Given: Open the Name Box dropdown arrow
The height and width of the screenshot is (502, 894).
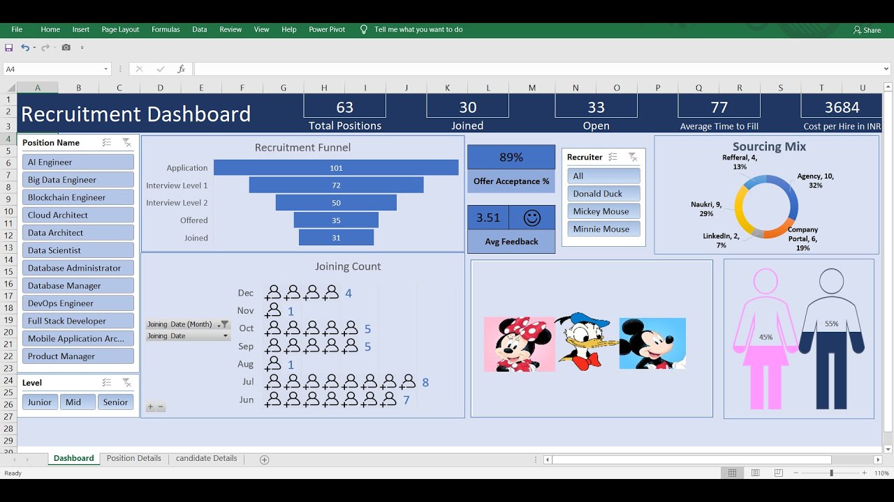Looking at the screenshot, I should point(106,69).
